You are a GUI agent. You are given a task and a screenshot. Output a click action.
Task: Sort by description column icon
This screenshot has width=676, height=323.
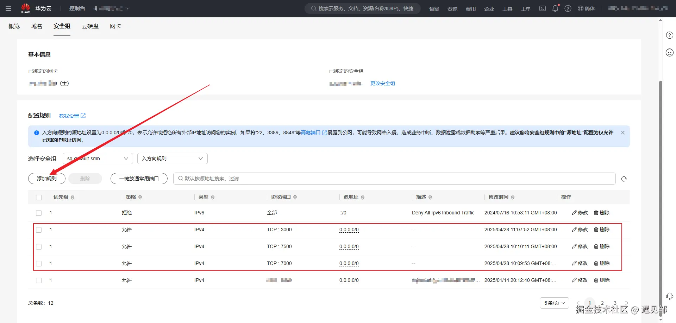click(x=430, y=197)
